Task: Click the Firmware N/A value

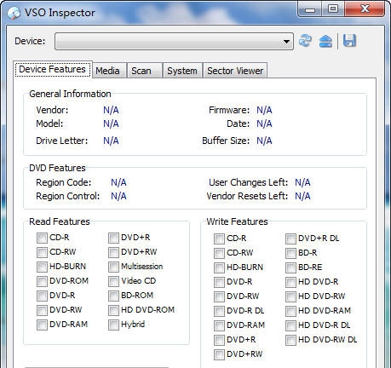Action: [264, 110]
